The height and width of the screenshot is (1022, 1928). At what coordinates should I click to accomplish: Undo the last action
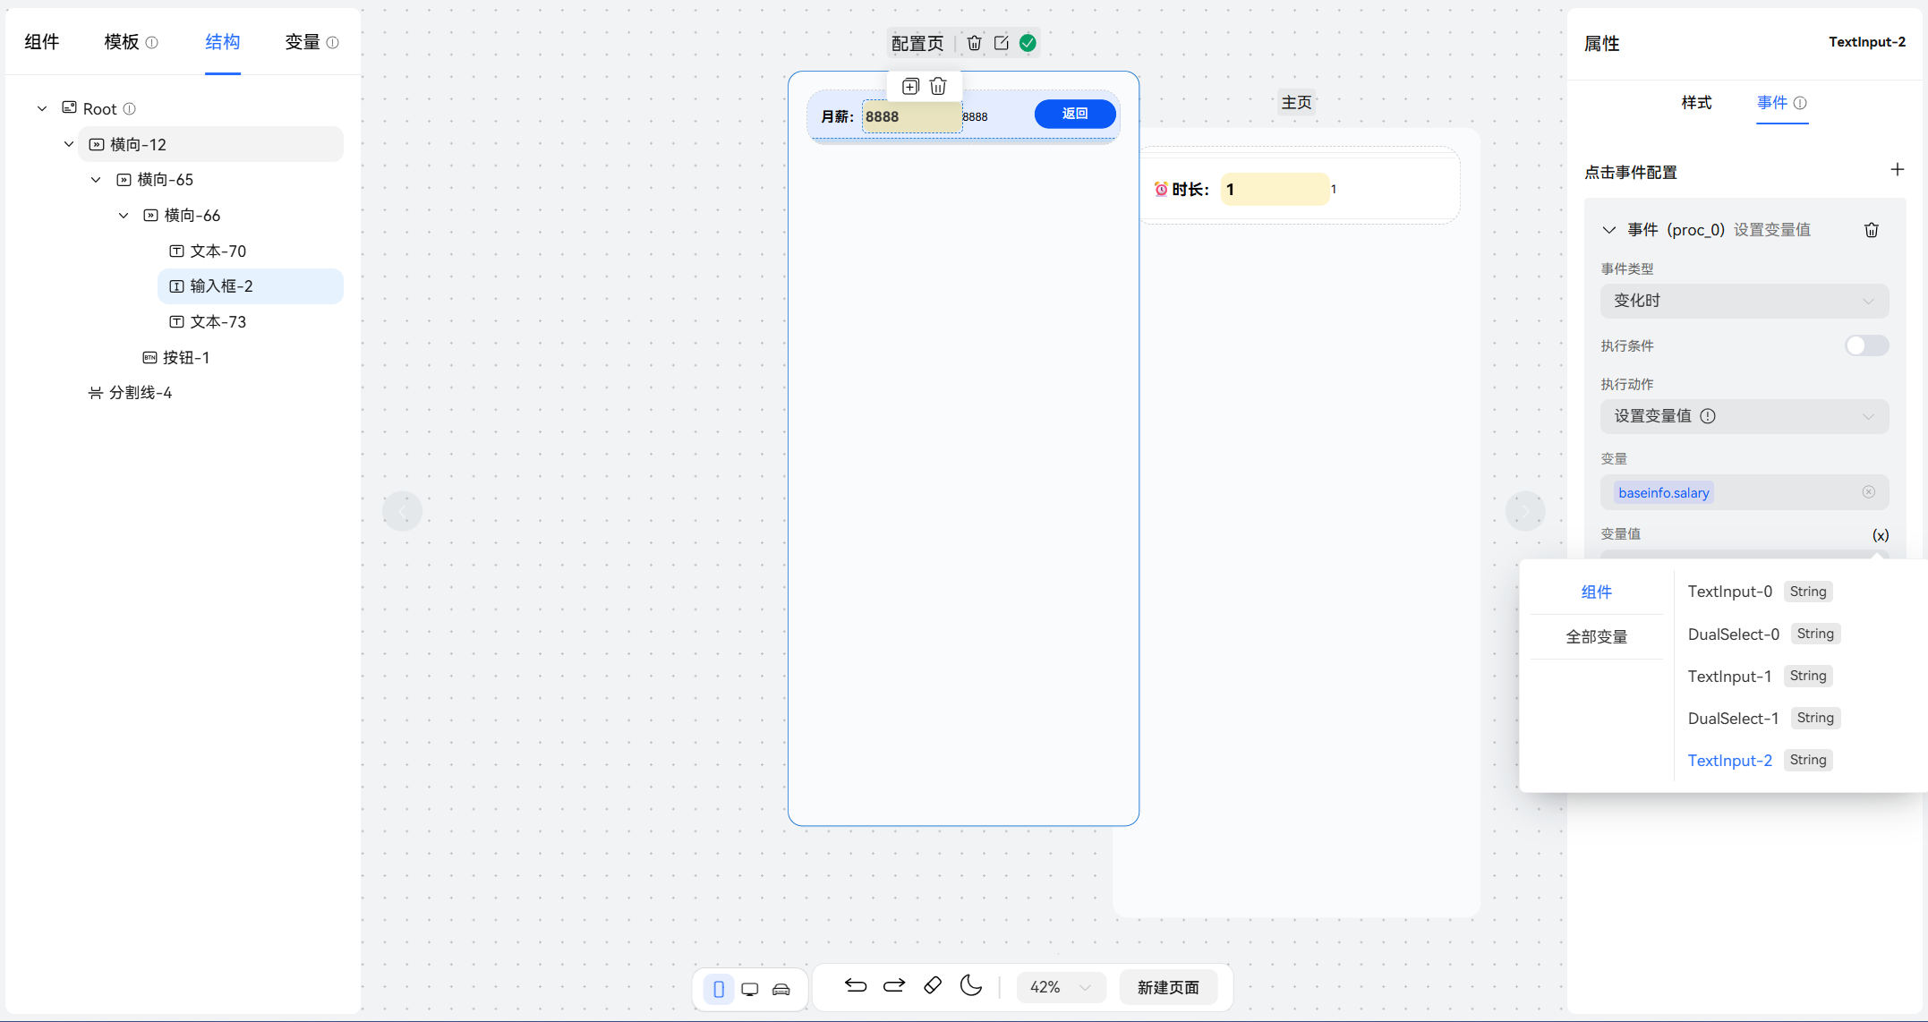pyautogui.click(x=856, y=985)
